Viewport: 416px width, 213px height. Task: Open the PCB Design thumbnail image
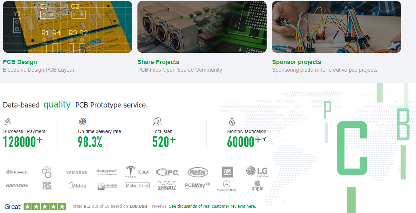tap(67, 27)
